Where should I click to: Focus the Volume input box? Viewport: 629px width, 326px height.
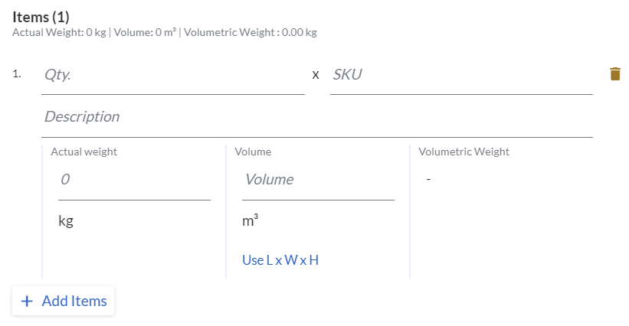[317, 180]
